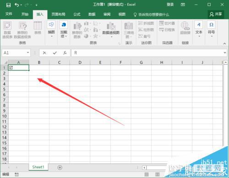Screen dimensions: 229x178
Task: Open the Name Box dropdown arrow
Action: 28,52
